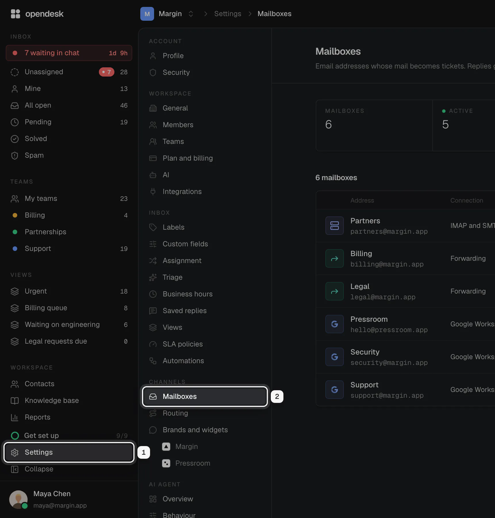The image size is (495, 518).
Task: Click the Assignment shuffle icon
Action: click(x=153, y=261)
